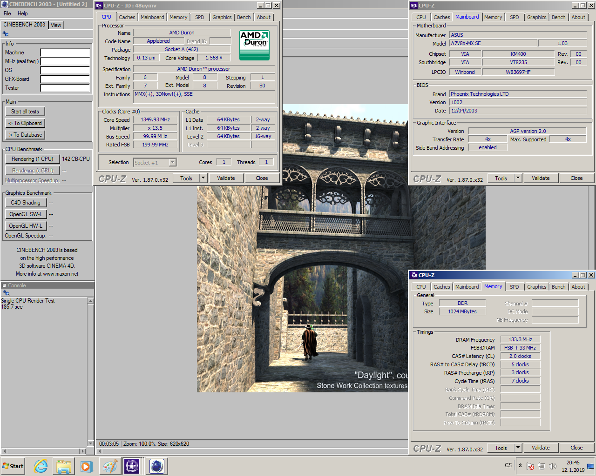This screenshot has height=476, width=596.
Task: Click the To Database button
Action: (x=25, y=135)
